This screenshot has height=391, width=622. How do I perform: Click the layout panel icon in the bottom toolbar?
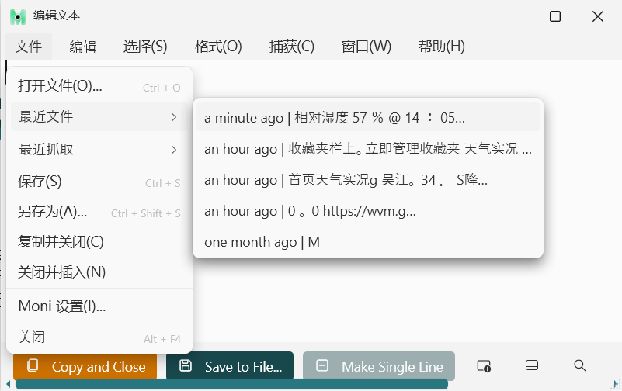[532, 366]
